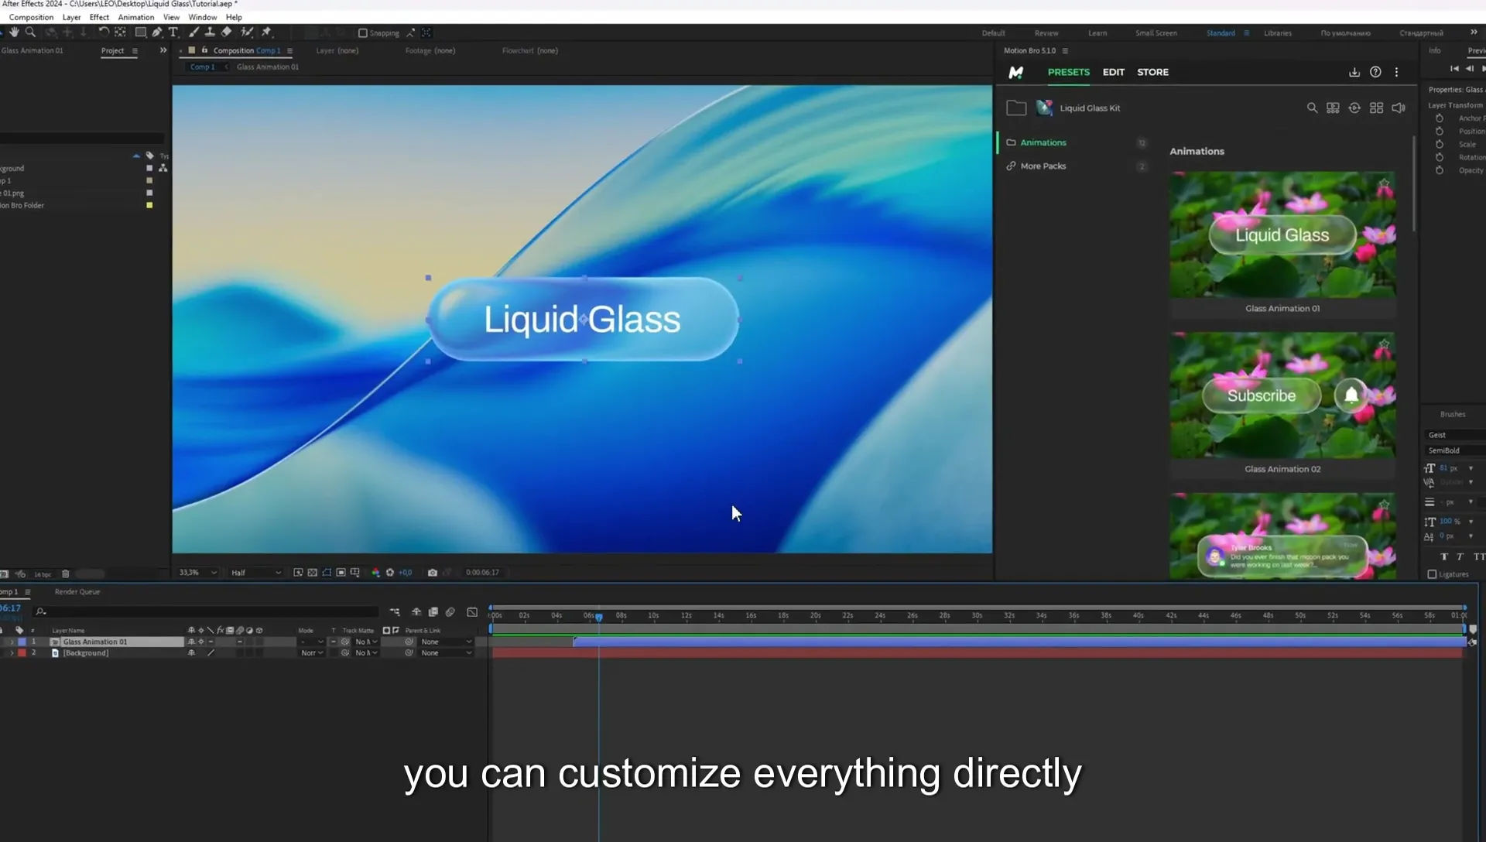Viewport: 1486px width, 842px height.
Task: Switch to Motion Bro EDIT tab
Action: click(x=1113, y=72)
